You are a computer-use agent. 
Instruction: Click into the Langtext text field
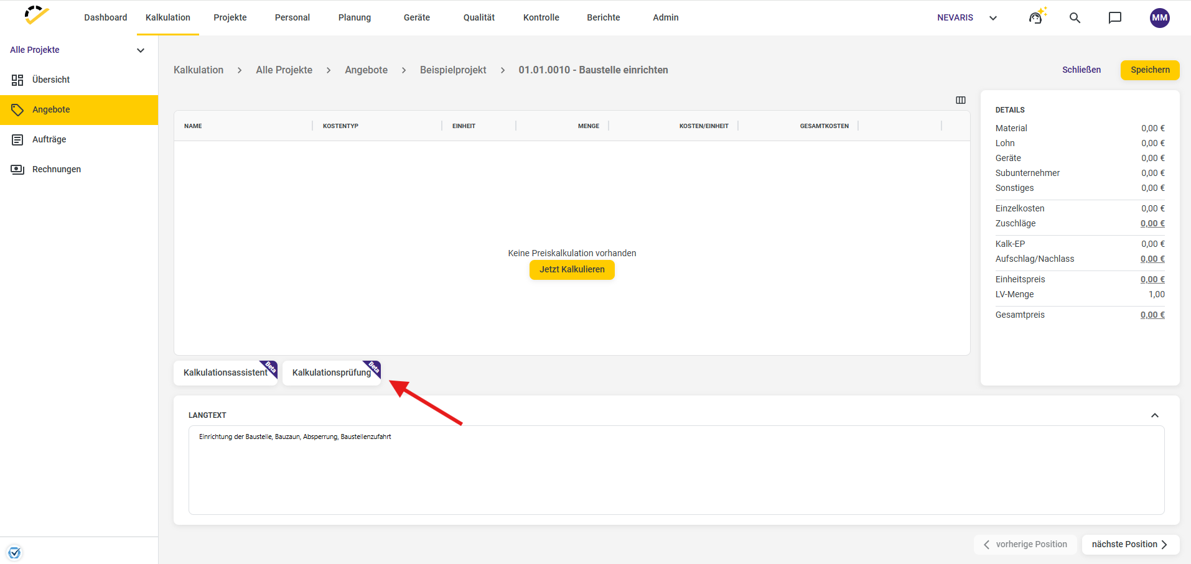click(676, 470)
